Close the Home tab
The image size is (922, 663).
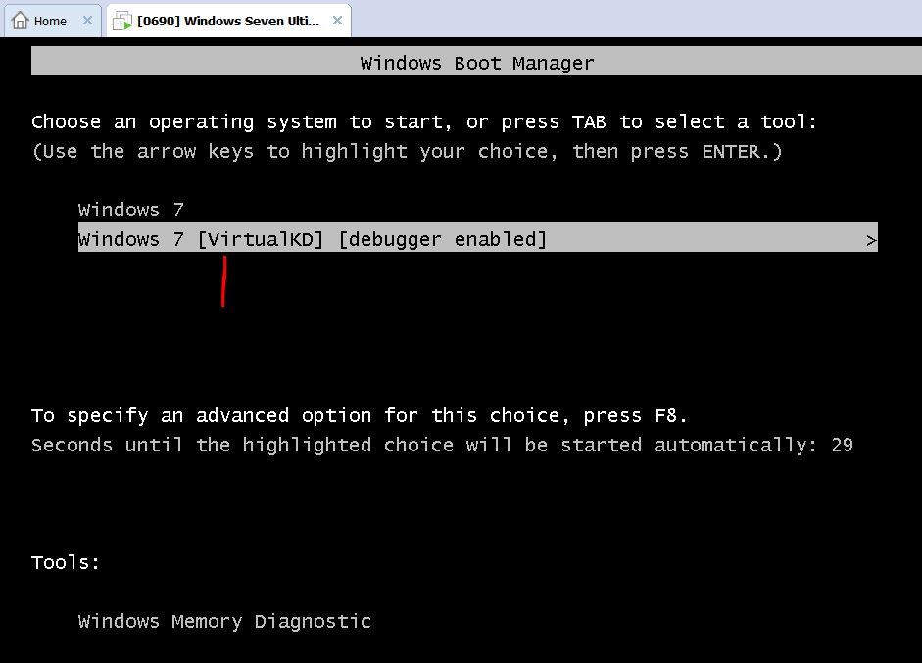point(87,21)
